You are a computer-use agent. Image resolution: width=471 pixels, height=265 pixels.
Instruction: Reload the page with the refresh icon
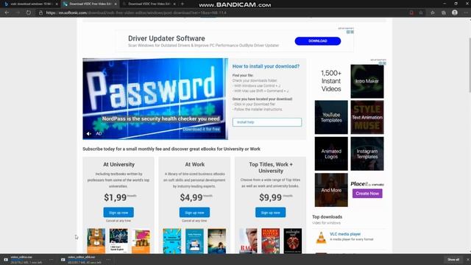pos(29,13)
